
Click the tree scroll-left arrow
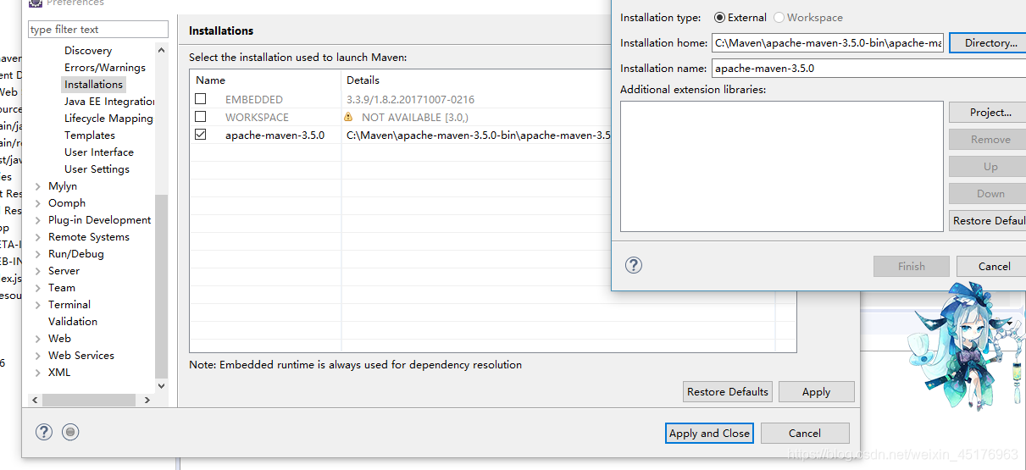coord(35,400)
